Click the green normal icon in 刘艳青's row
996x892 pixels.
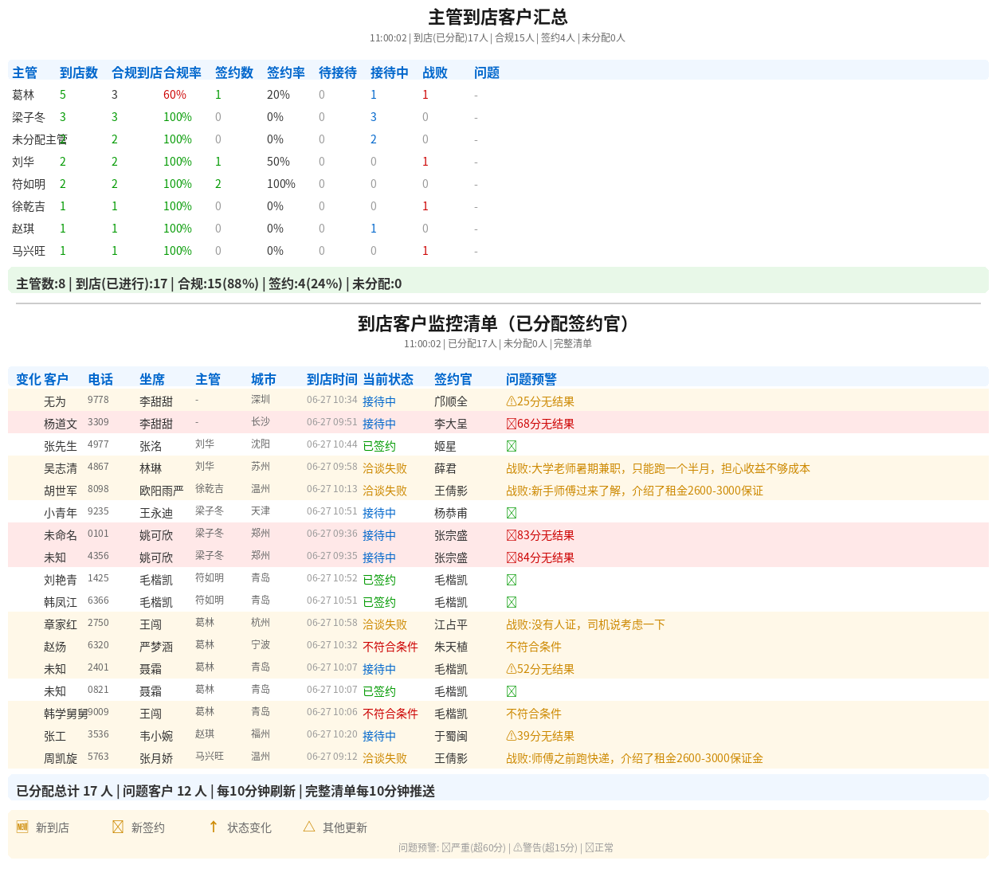click(512, 581)
